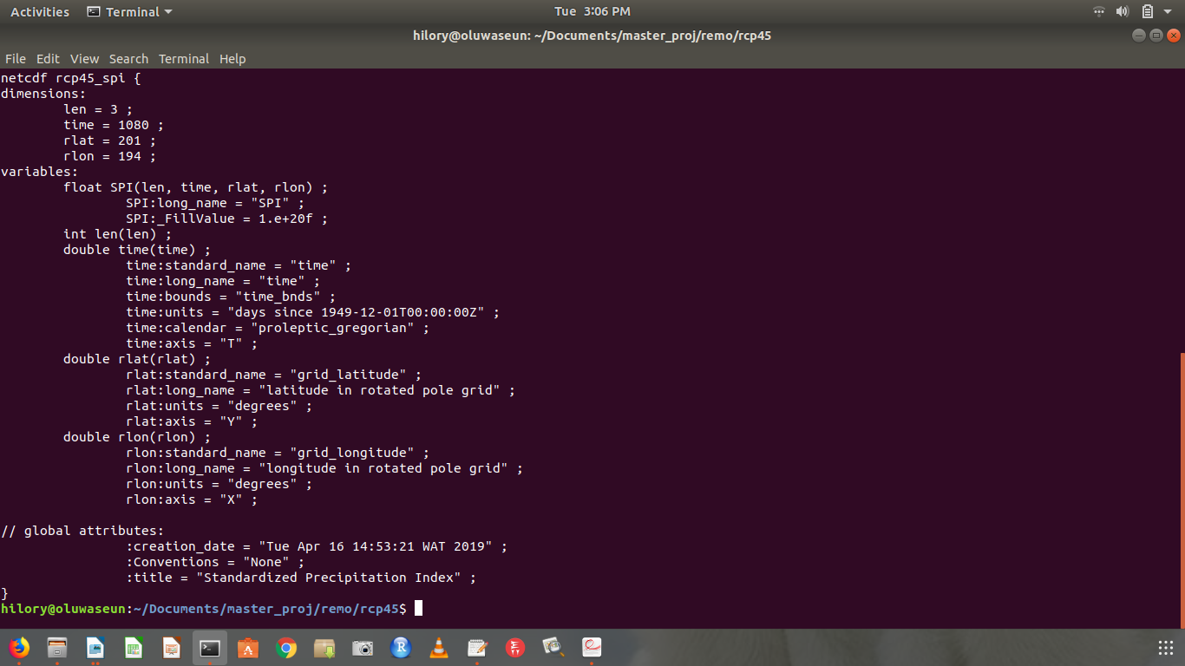1185x666 pixels.
Task: Open the Search menu
Action: point(128,59)
